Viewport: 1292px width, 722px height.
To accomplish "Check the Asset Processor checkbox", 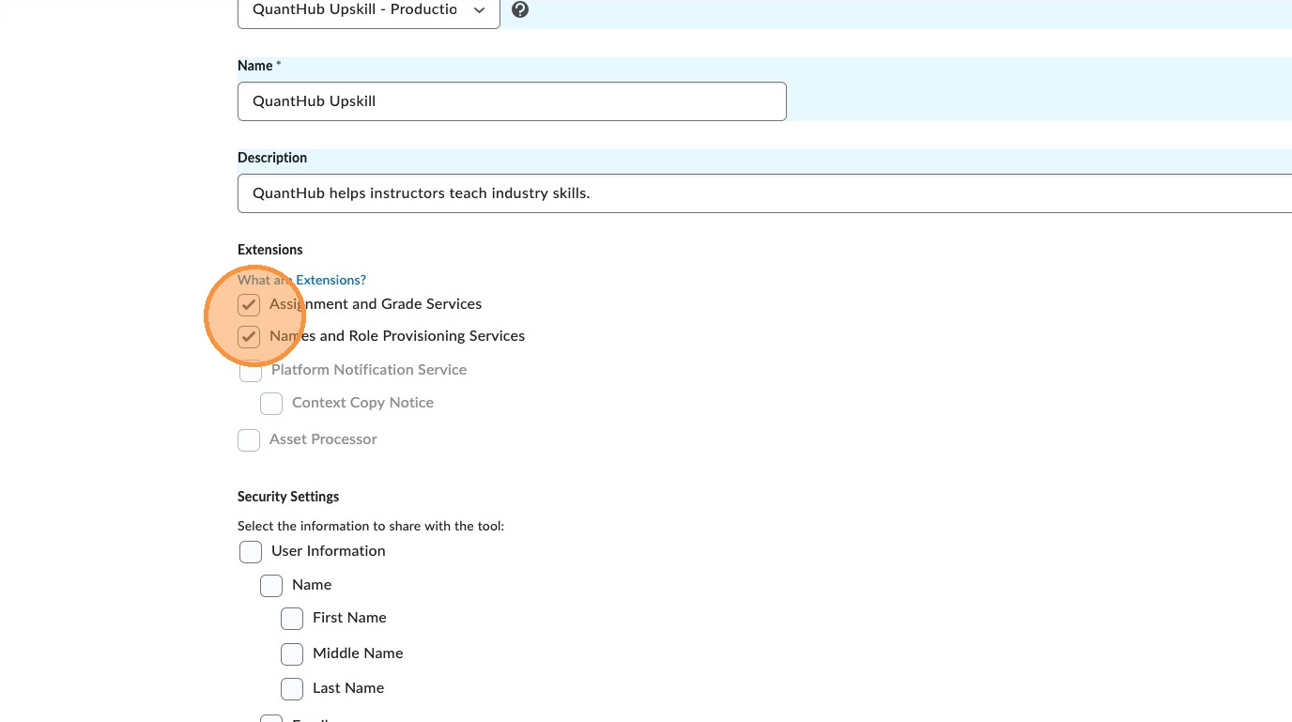I will coord(249,439).
